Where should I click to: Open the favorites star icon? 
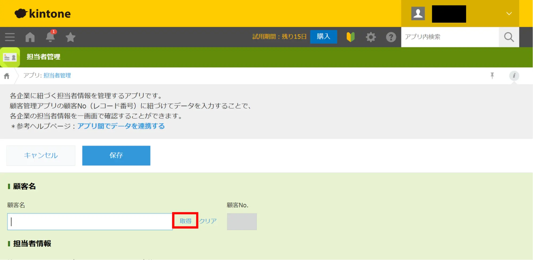[x=70, y=37]
